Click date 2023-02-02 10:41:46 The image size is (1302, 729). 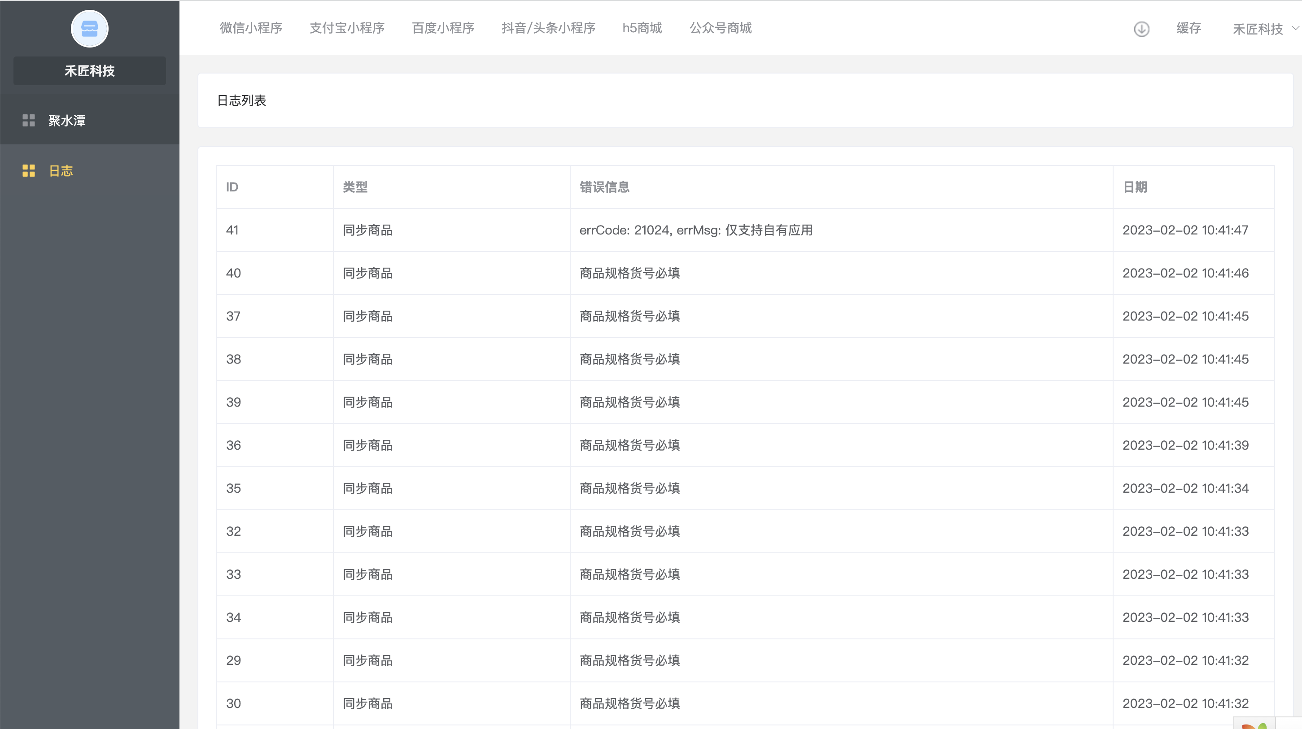pos(1185,273)
